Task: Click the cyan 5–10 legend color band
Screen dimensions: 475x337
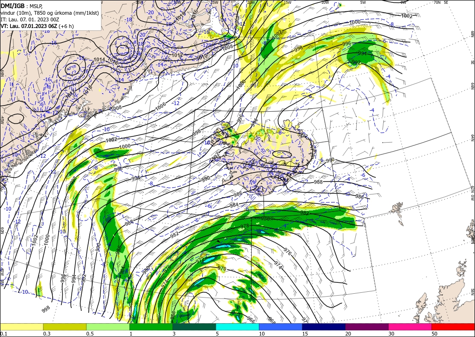Action: [x=237, y=327]
